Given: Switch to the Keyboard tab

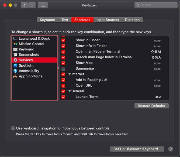Looking at the screenshot, I should (x=47, y=20).
